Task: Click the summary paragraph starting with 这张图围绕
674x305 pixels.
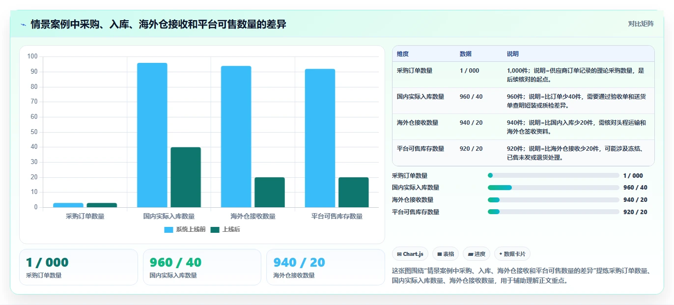Action: point(521,276)
